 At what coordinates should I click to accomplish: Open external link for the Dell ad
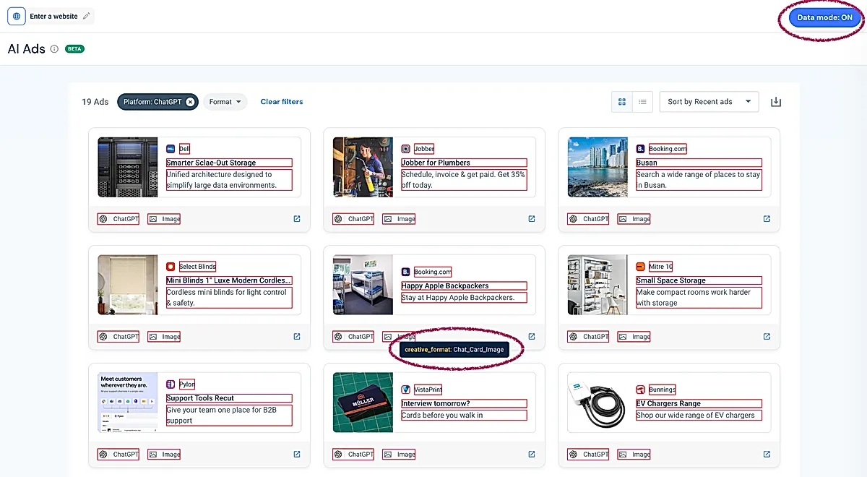[x=297, y=219]
